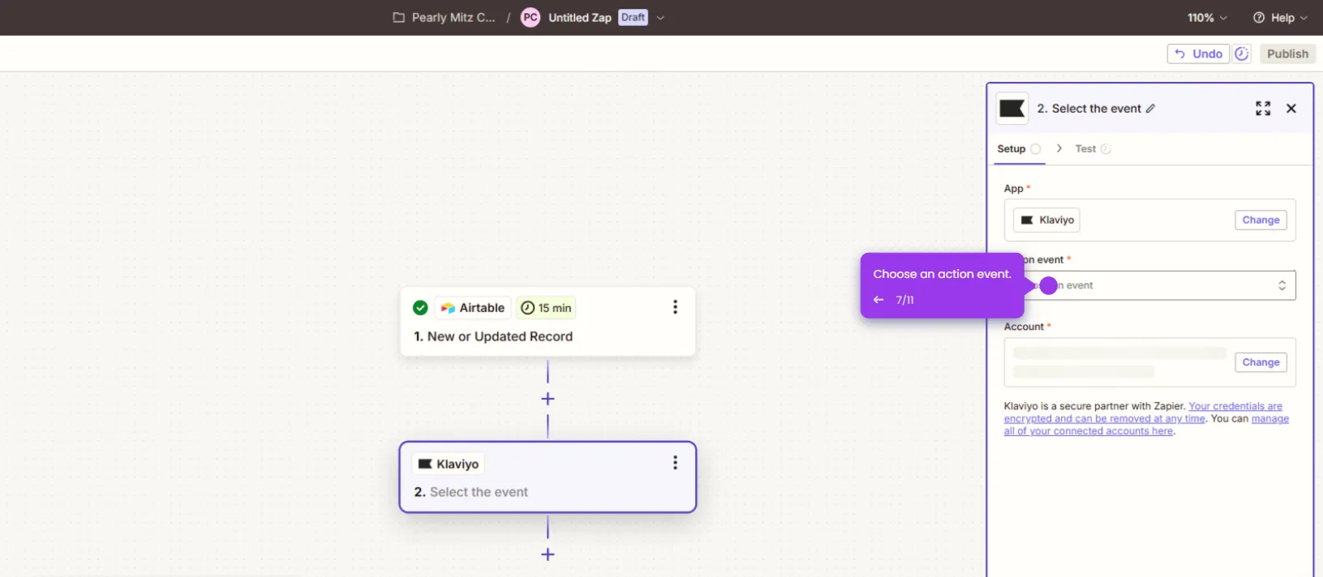Click the Undo button
1323x577 pixels.
coord(1198,53)
